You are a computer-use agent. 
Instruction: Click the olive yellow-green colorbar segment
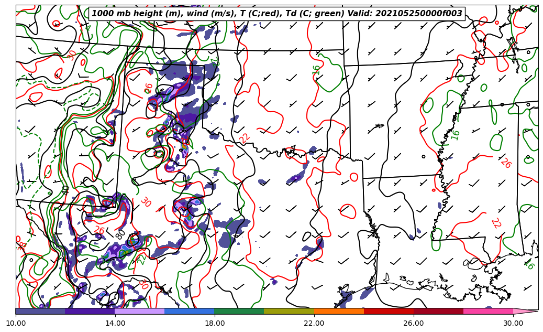point(289,311)
